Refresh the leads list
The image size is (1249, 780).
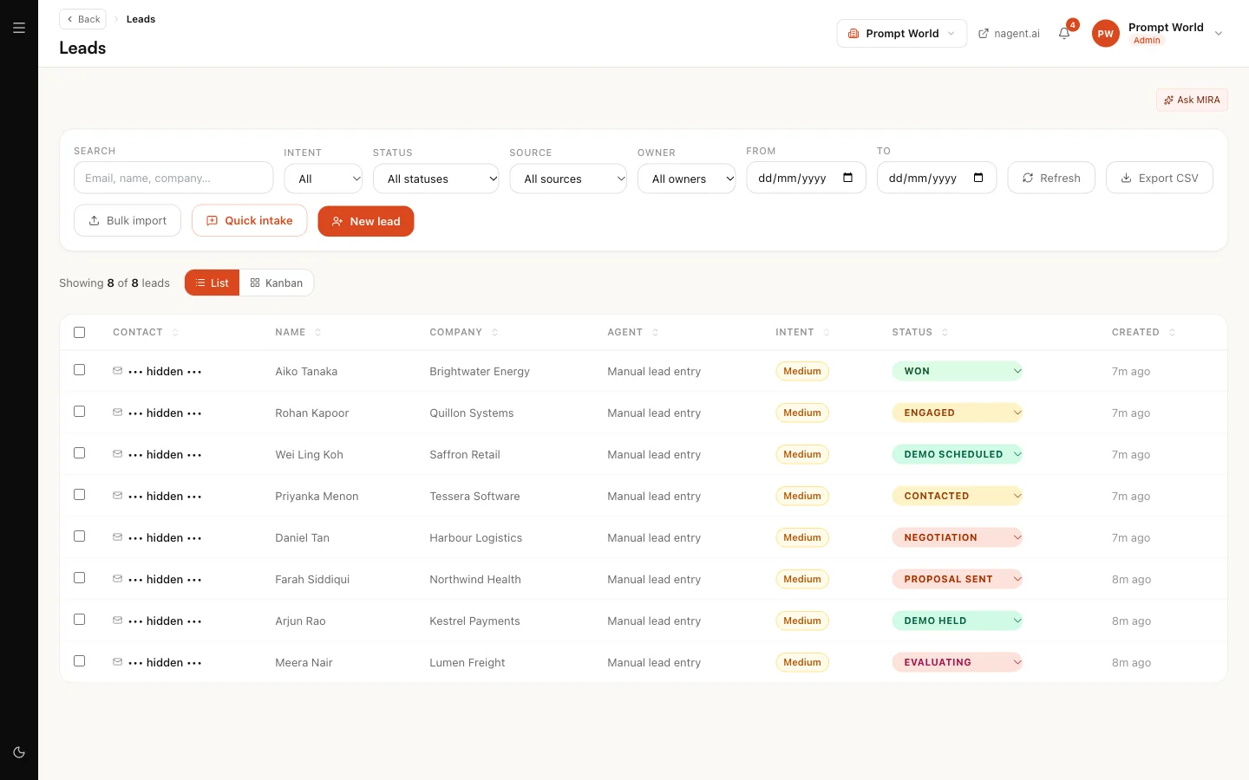point(1051,178)
